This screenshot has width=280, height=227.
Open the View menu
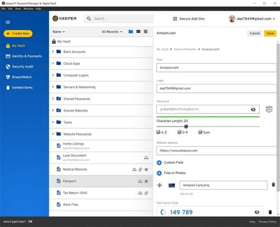[x=18, y=9]
